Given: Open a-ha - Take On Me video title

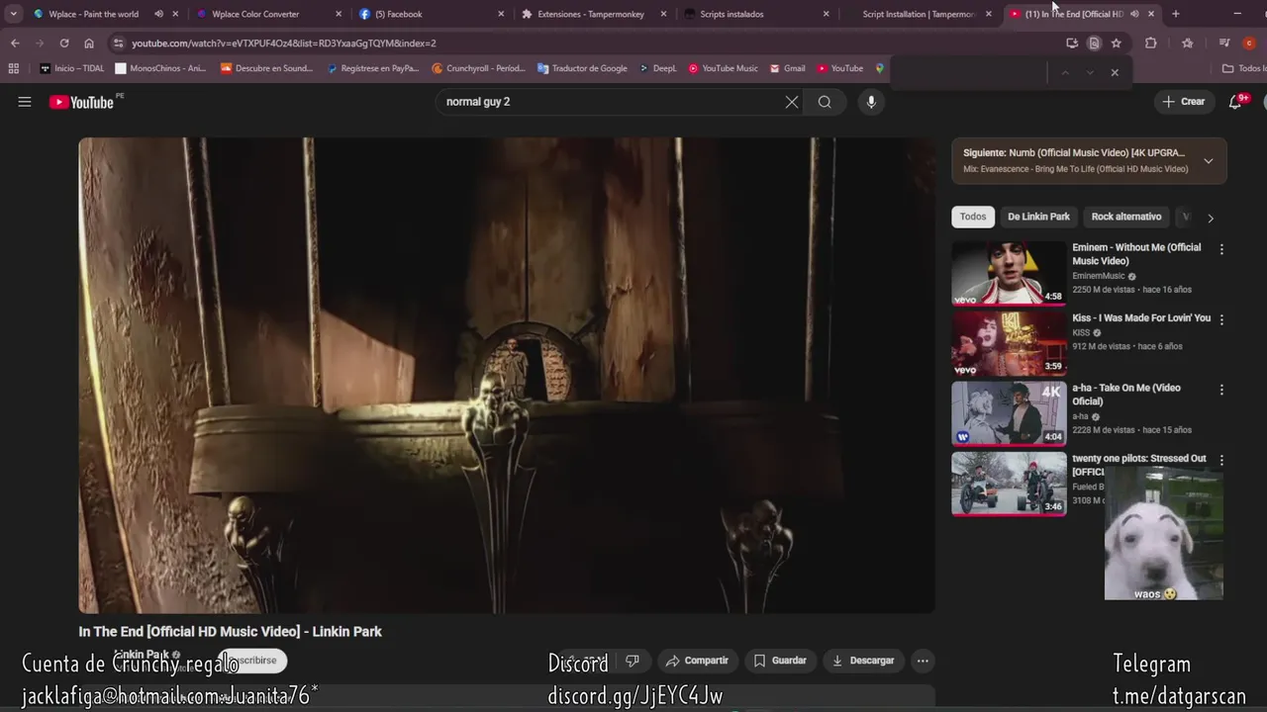Looking at the screenshot, I should coord(1126,395).
